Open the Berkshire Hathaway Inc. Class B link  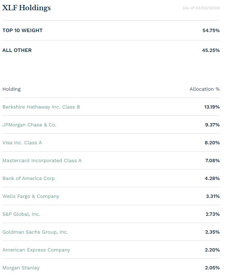pyautogui.click(x=41, y=107)
